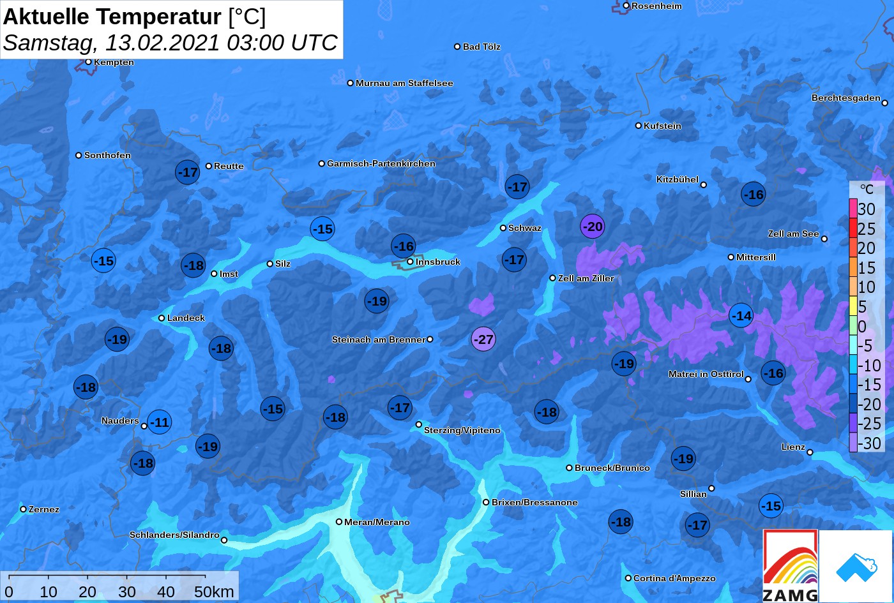Click the Innsbruck city dot
The image size is (894, 603).
(x=410, y=262)
